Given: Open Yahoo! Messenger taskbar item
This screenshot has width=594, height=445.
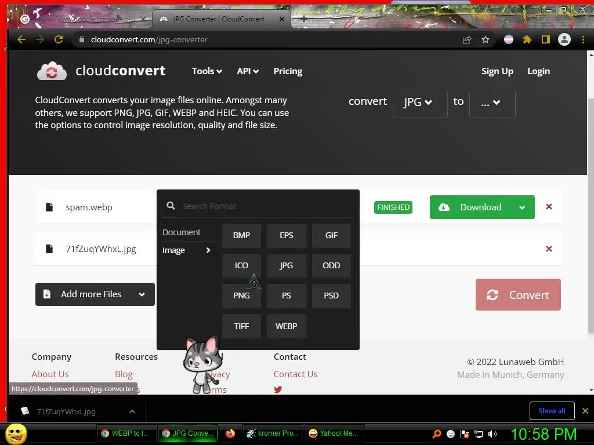Looking at the screenshot, I should tap(334, 433).
